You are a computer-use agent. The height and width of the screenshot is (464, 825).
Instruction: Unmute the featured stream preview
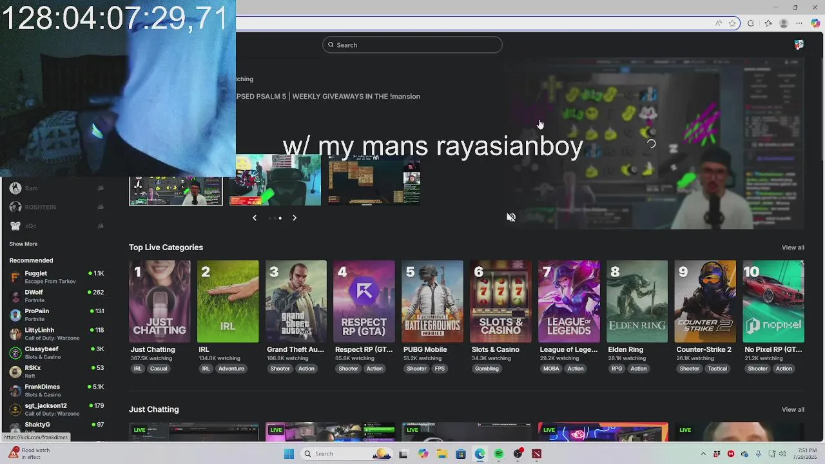(511, 218)
